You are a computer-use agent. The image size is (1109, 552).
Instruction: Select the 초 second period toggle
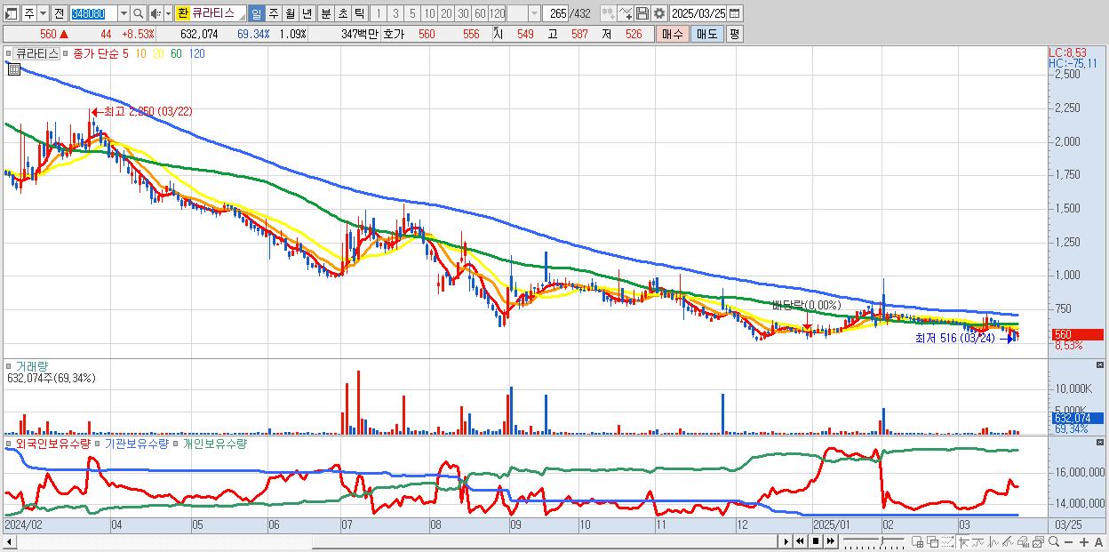342,13
